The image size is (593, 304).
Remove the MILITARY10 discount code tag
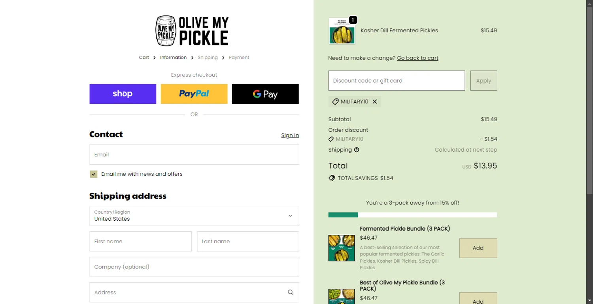point(375,102)
